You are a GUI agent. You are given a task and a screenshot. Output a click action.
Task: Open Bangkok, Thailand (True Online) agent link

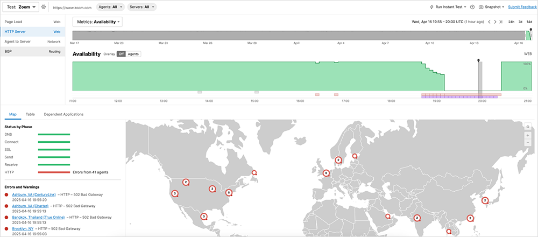(x=38, y=217)
